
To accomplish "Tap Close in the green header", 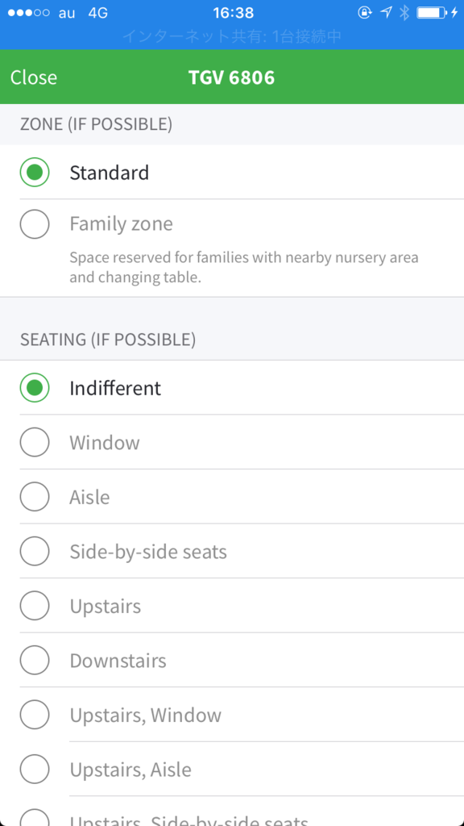I will click(34, 77).
